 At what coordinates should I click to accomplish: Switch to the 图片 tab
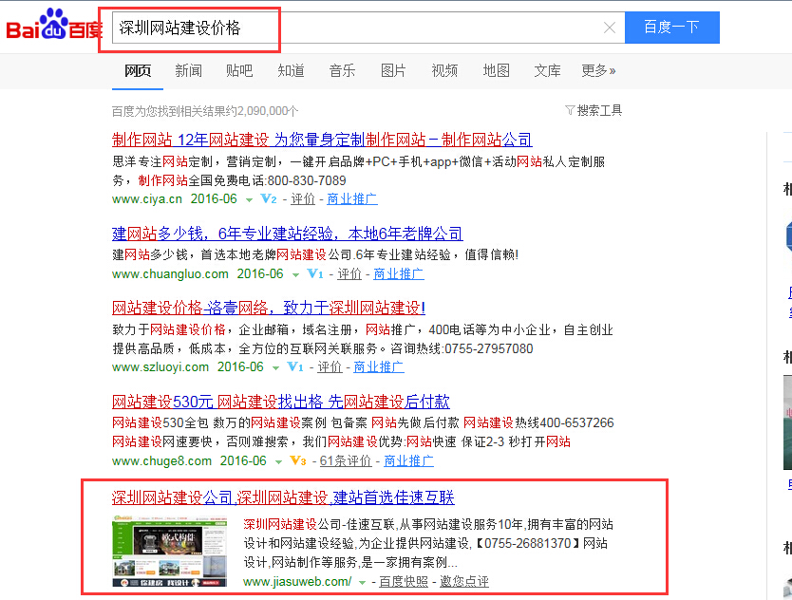(x=393, y=70)
